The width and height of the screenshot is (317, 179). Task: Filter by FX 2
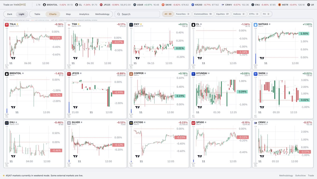(x=266, y=14)
